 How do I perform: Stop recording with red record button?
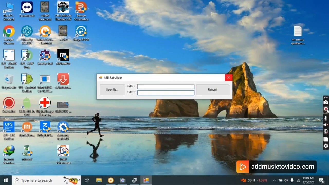point(326,109)
